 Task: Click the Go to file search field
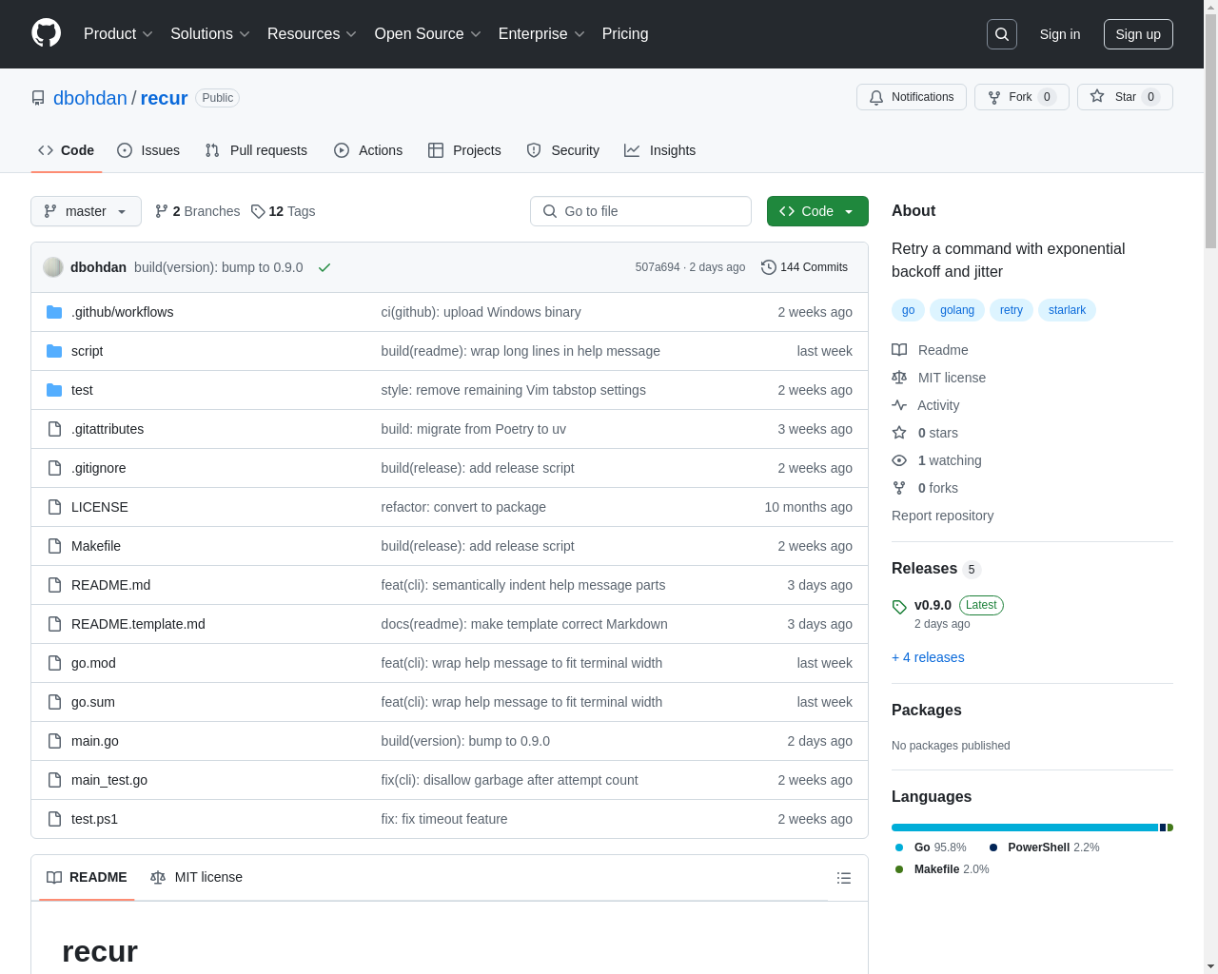pos(640,211)
